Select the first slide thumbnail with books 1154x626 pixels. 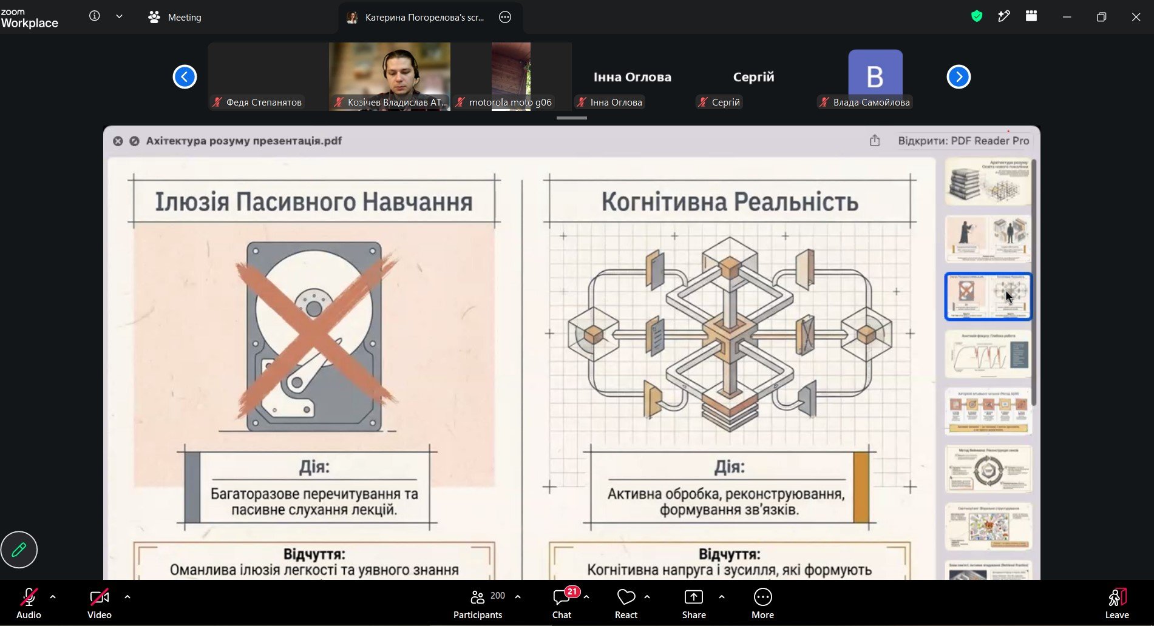[988, 181]
